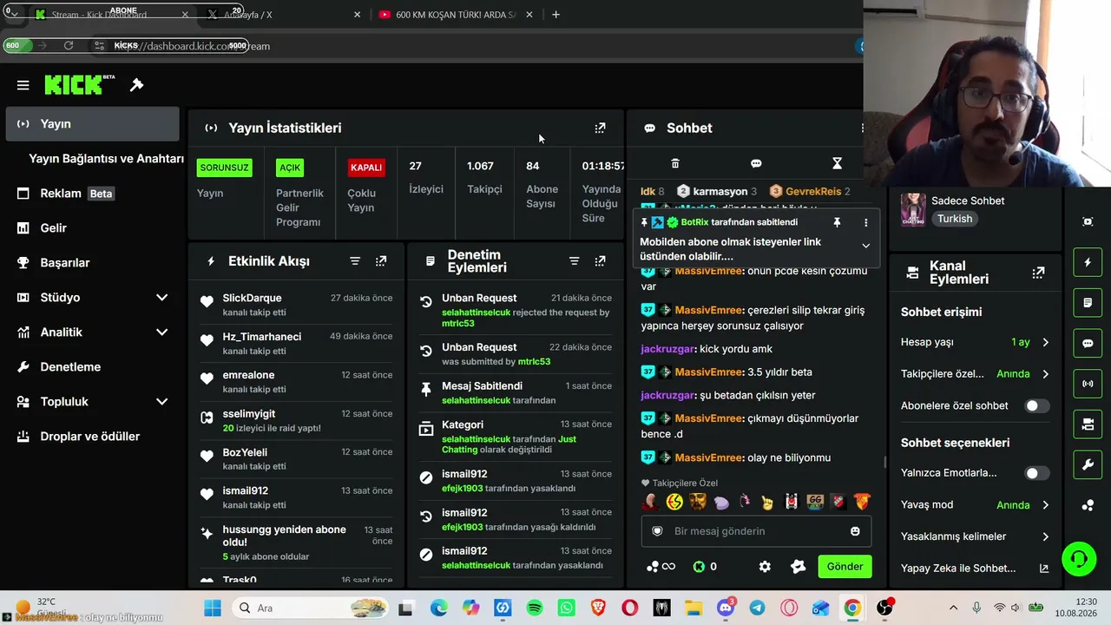Screen dimensions: 1111x625
Task: Click the broadcast signal icon in the right rail
Action: tap(1088, 384)
